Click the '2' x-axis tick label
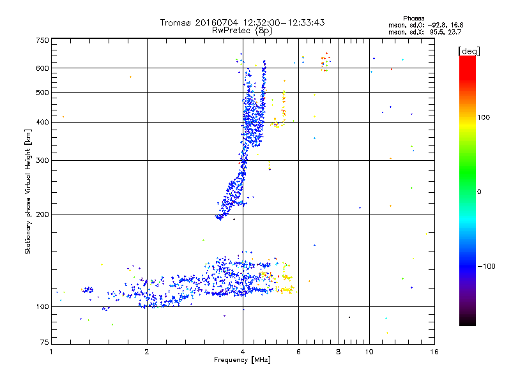511x383 pixels. tap(147, 352)
